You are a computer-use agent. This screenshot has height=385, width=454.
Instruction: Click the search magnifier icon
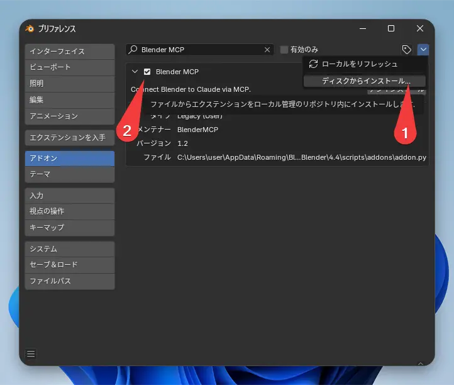133,49
